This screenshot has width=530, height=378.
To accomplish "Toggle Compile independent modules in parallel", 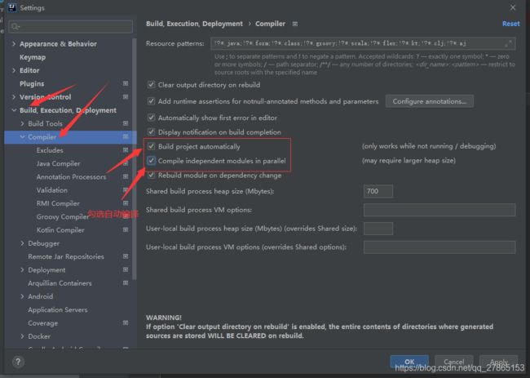I will (x=151, y=161).
